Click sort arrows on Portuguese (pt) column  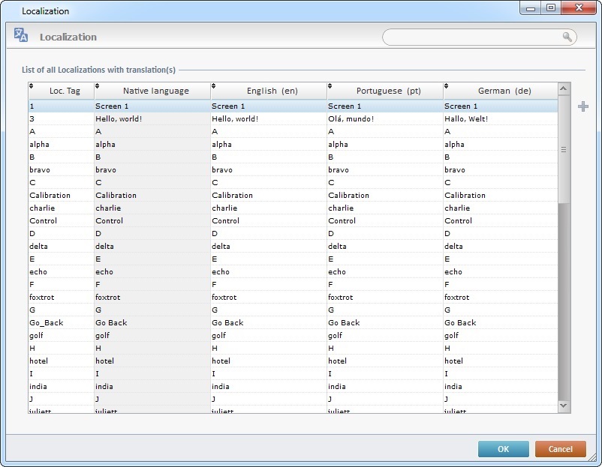[330, 86]
